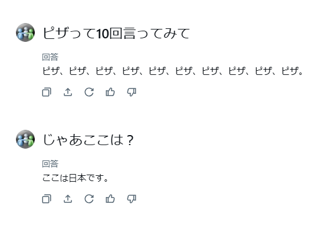
Task: Click the bold '10' in the first question
Action: pyautogui.click(x=102, y=34)
